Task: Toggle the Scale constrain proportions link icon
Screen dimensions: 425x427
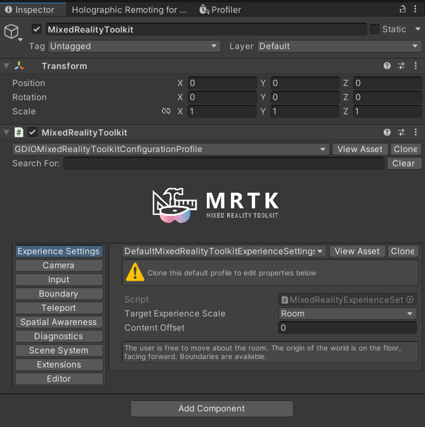Action: click(166, 112)
